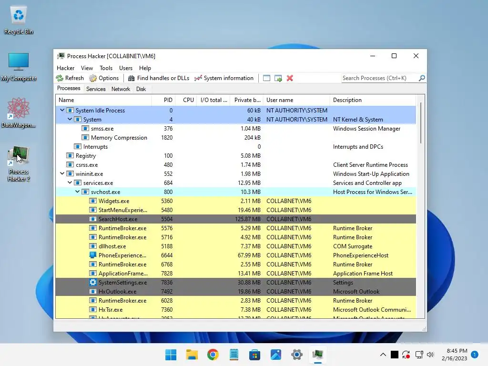The height and width of the screenshot is (366, 488).
Task: Click the Find handles or DLLs binoculars icon
Action: tap(132, 78)
